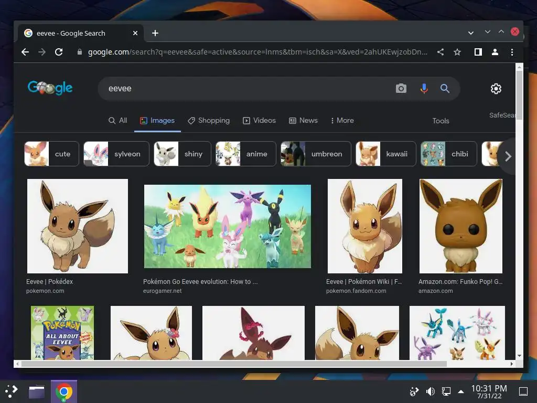Switch to the All results tab

pyautogui.click(x=118, y=120)
